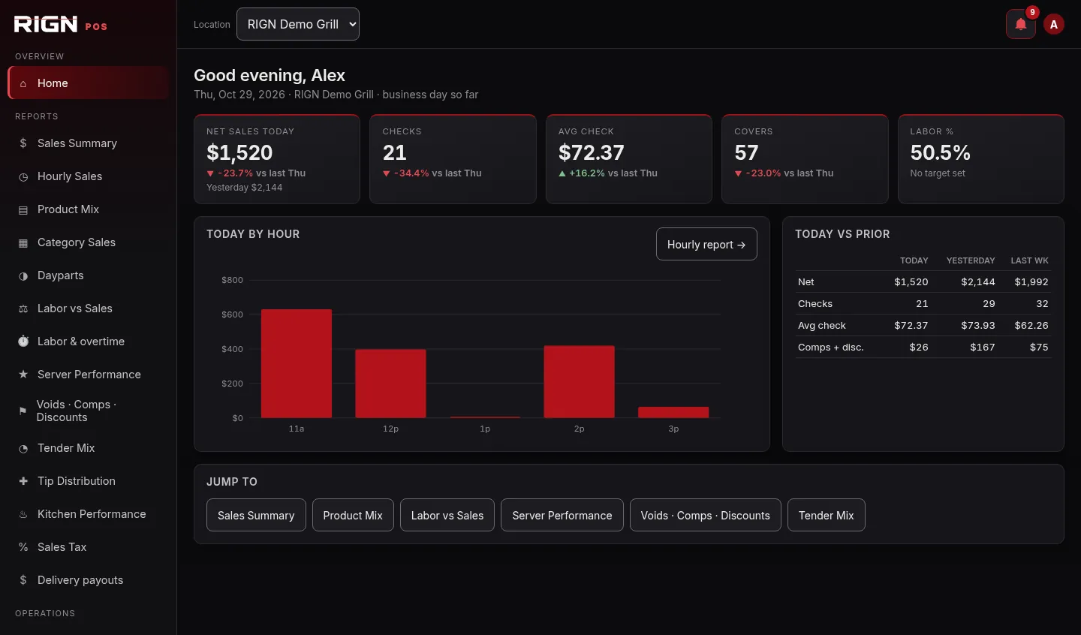Open Labor & overtime in sidebar

89,342
